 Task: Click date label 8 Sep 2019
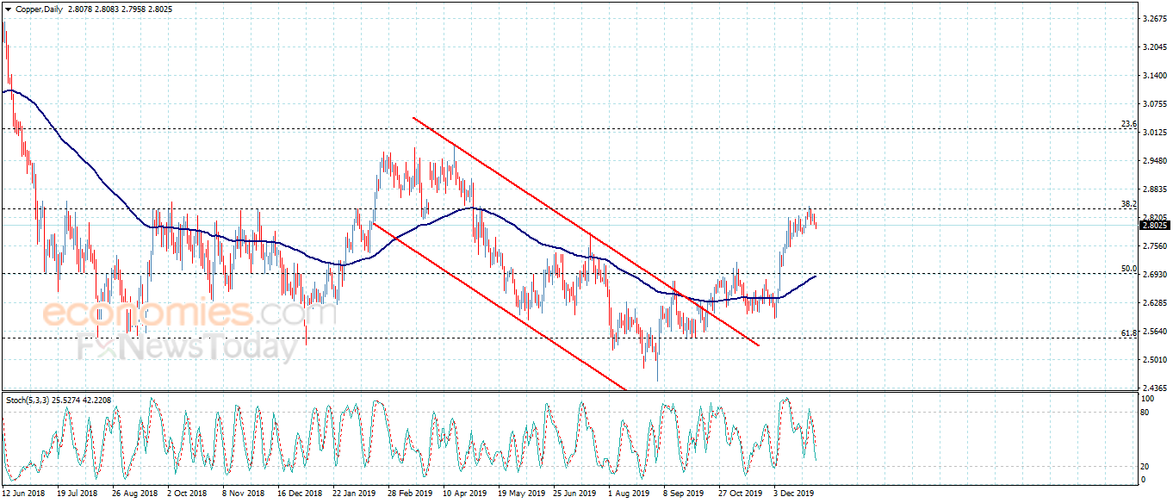coord(684,494)
